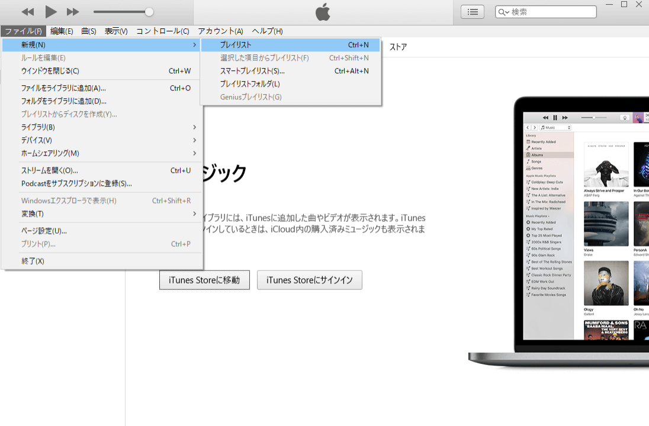Click the rewind icon
Screen dimensions: 649x426
coord(27,11)
